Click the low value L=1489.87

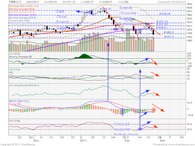[87, 2]
